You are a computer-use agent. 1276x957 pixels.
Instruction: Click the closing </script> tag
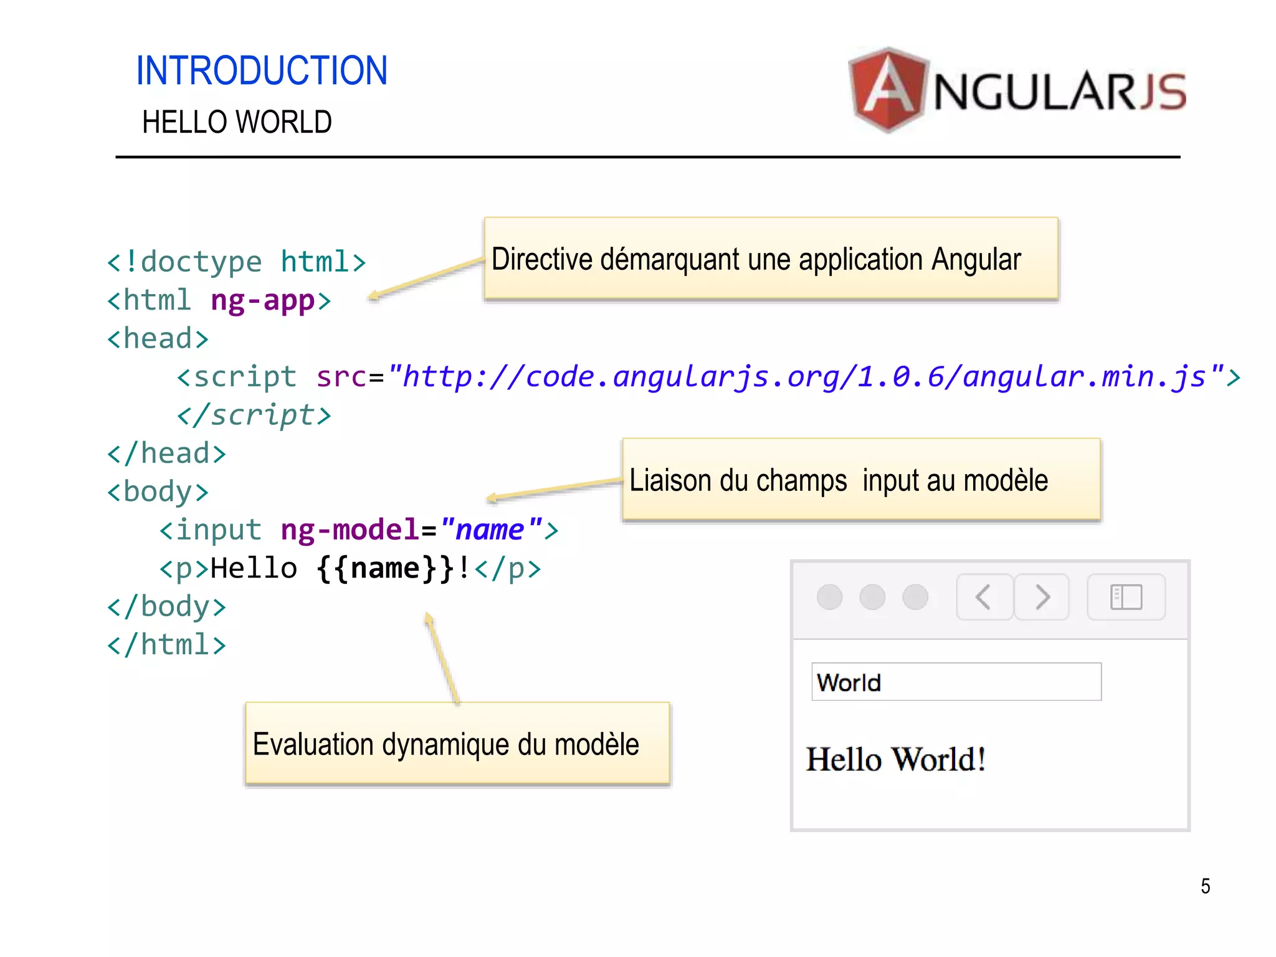[254, 416]
